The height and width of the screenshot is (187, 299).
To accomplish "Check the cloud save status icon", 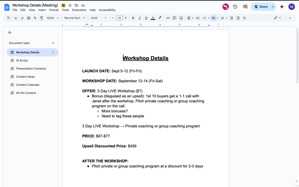I will pyautogui.click(x=83, y=5).
